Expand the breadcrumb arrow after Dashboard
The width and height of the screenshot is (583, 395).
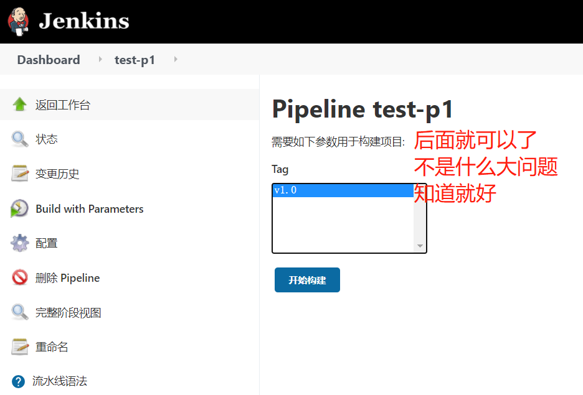100,59
